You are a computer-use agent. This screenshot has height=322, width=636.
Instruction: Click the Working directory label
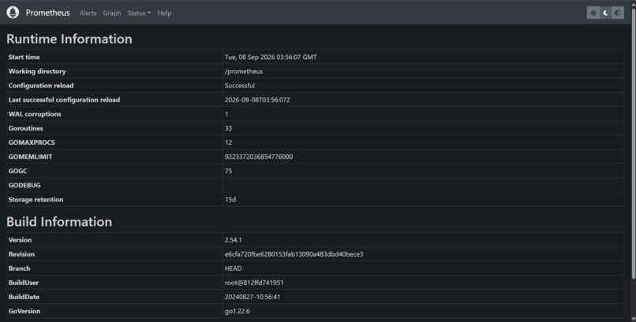click(x=37, y=71)
